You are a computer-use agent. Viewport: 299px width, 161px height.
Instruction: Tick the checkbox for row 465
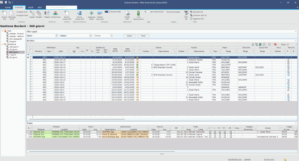31,57
